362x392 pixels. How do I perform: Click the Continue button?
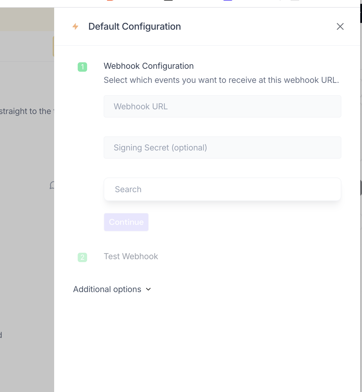pos(126,222)
